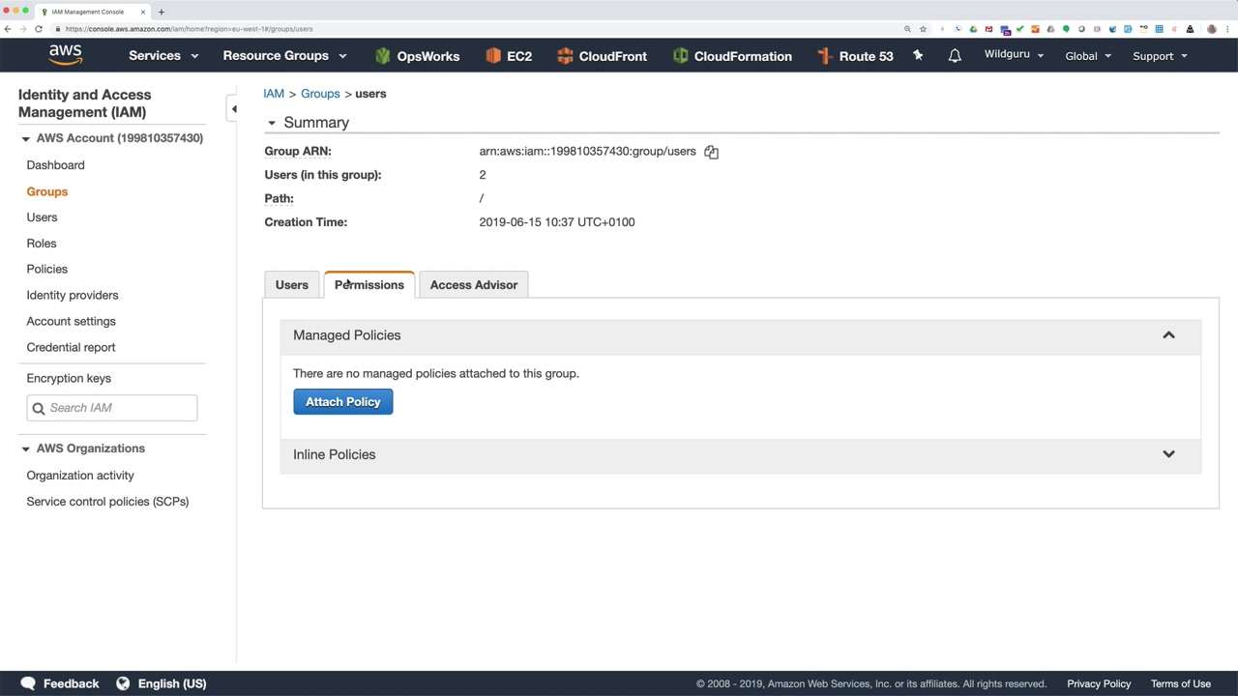Image resolution: width=1238 pixels, height=696 pixels.
Task: Open Encryption keys in the sidebar
Action: (69, 378)
